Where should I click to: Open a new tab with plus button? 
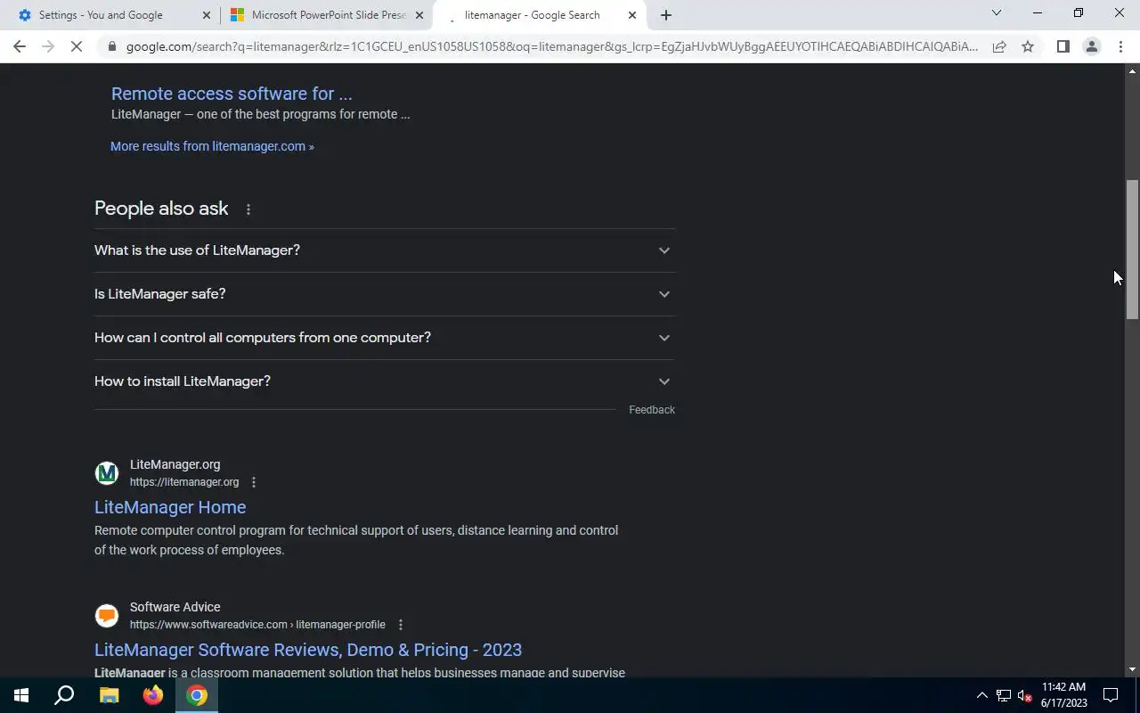[x=665, y=15]
